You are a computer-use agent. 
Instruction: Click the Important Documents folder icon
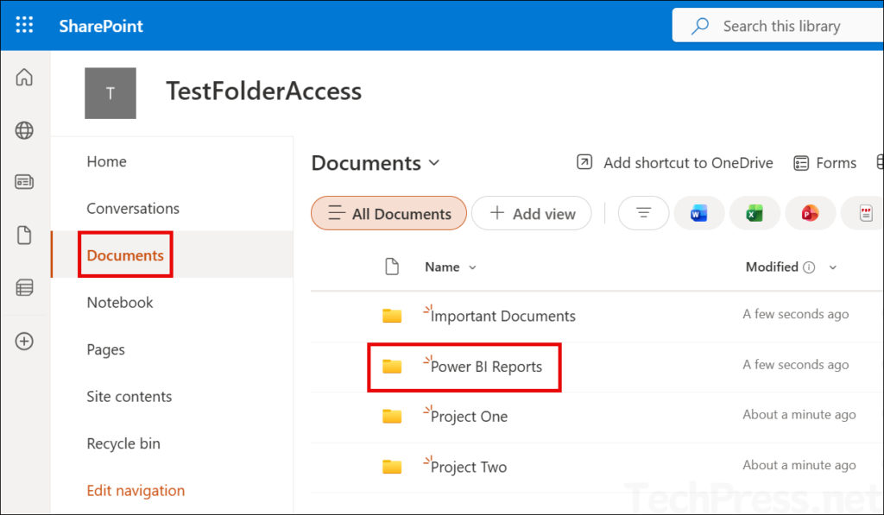point(392,316)
